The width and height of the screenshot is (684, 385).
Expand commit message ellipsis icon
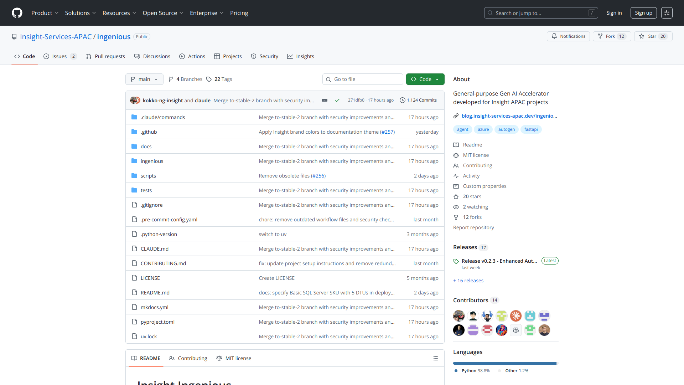pyautogui.click(x=324, y=100)
